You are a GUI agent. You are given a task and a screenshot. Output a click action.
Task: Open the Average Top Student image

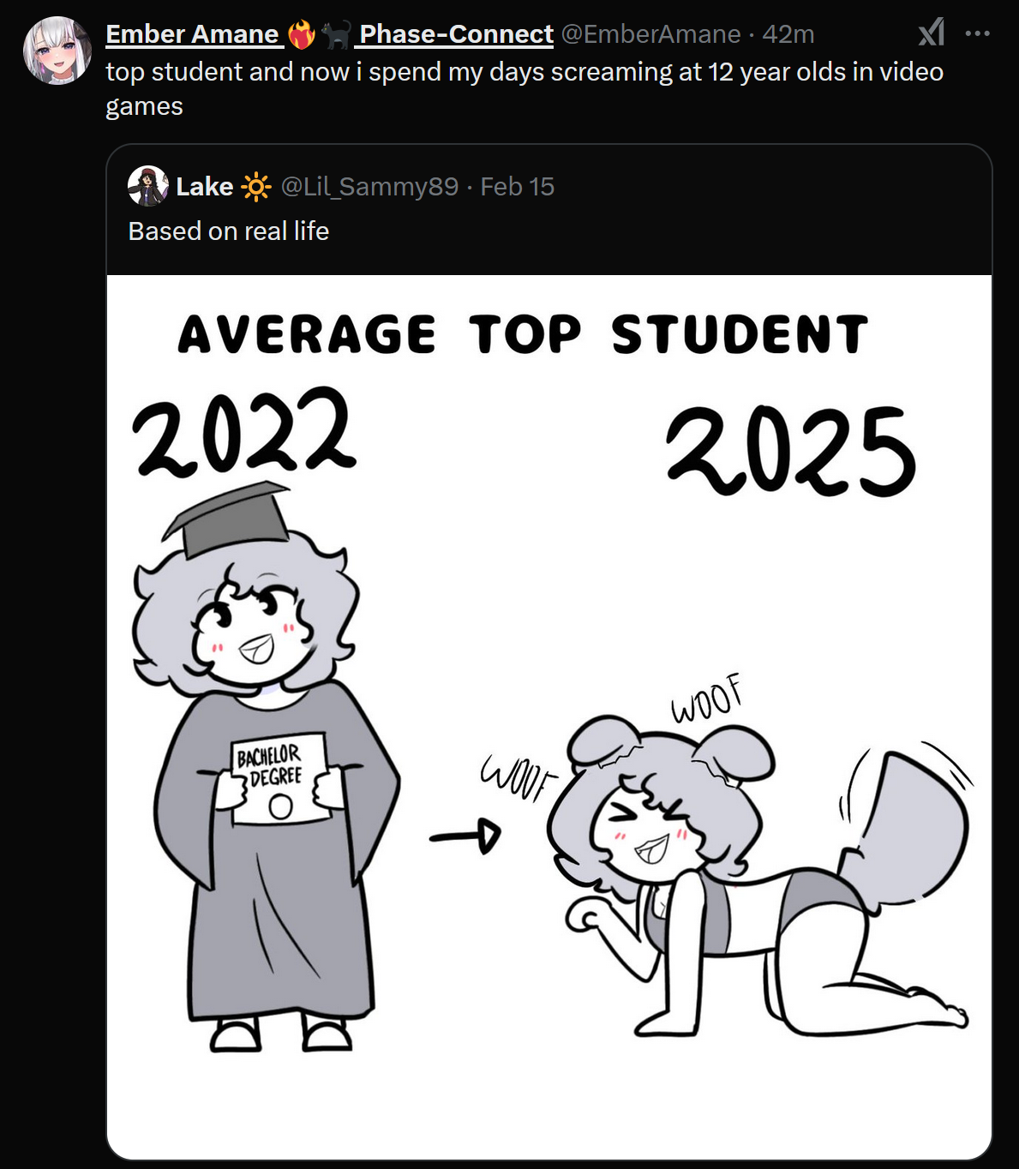click(549, 716)
